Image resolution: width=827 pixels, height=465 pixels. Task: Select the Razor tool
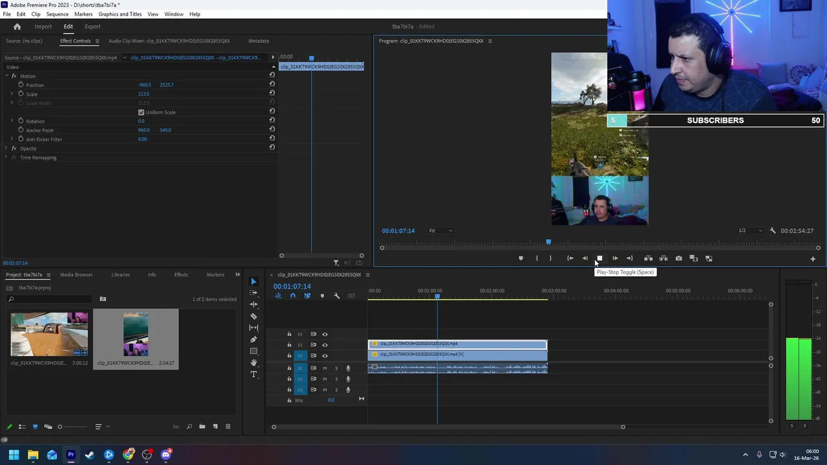pyautogui.click(x=253, y=316)
